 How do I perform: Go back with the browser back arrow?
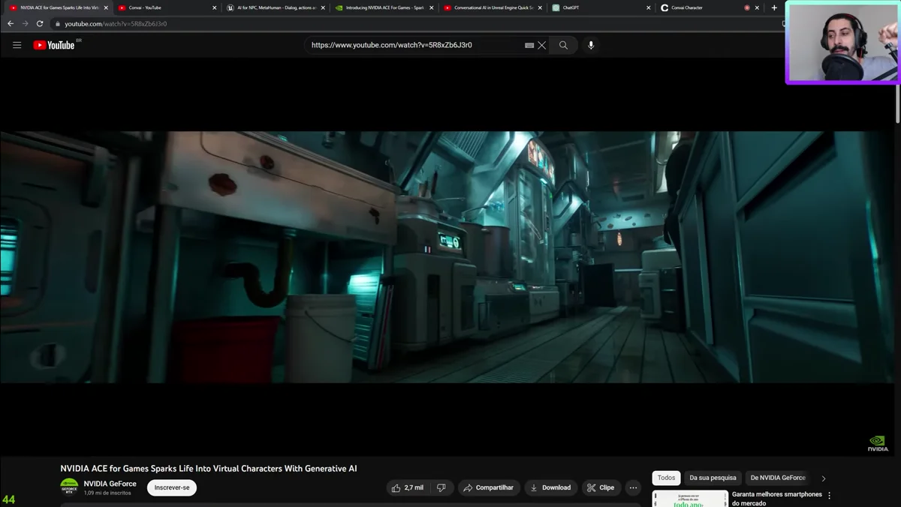pyautogui.click(x=11, y=23)
